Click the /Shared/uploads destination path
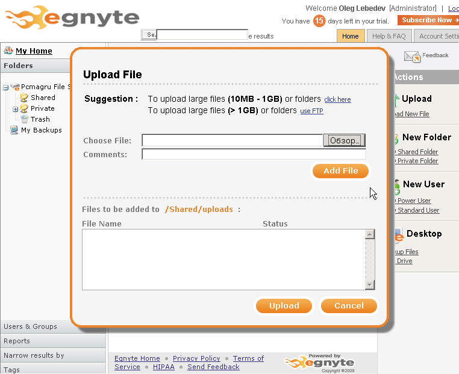 (x=199, y=209)
